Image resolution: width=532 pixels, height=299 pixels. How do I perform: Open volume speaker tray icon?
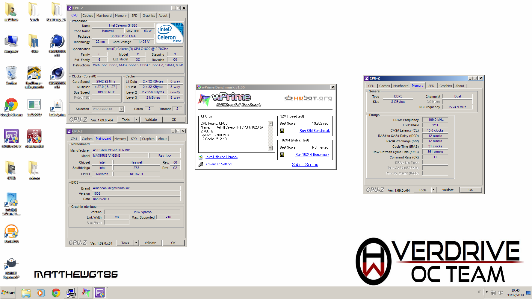tap(500, 293)
